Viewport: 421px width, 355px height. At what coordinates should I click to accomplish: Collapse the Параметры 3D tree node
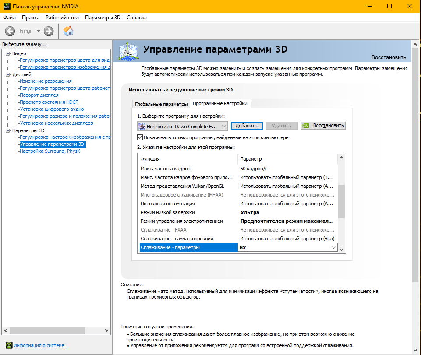(8, 130)
